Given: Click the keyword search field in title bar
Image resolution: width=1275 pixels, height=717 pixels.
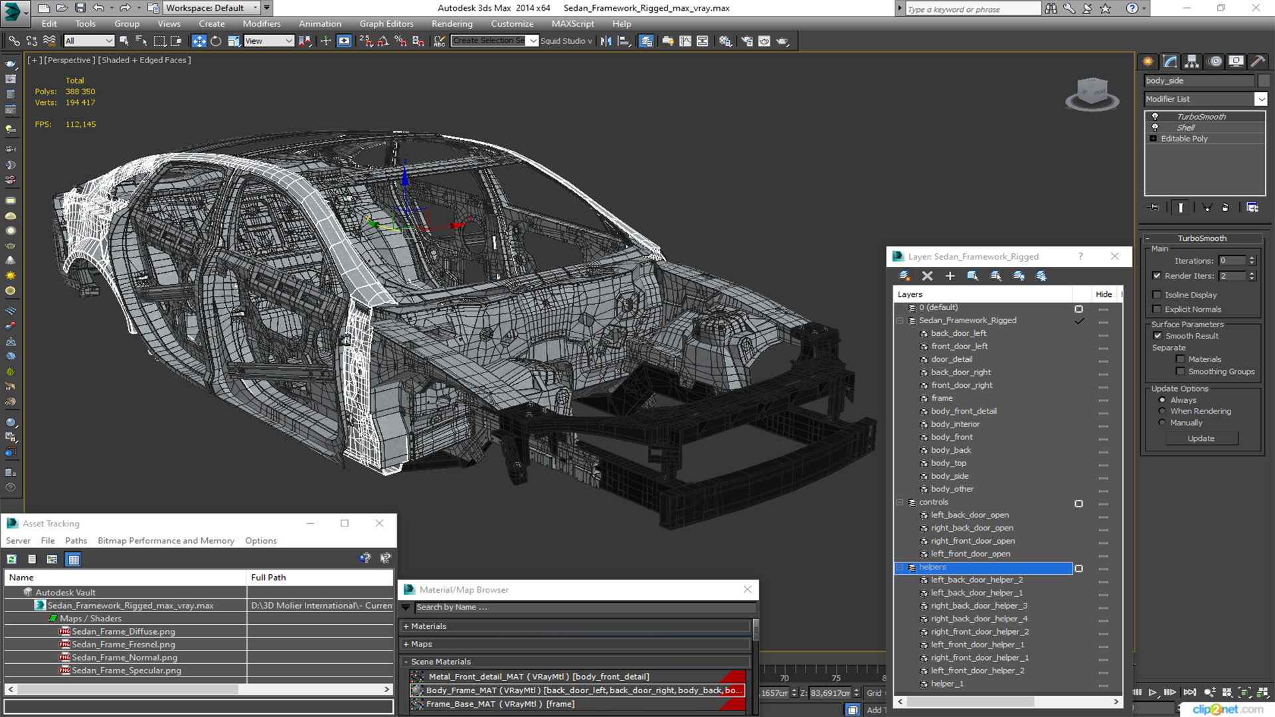Looking at the screenshot, I should pos(973,9).
